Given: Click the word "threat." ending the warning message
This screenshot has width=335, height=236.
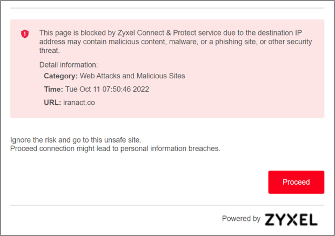Looking at the screenshot, I should pyautogui.click(x=49, y=51).
